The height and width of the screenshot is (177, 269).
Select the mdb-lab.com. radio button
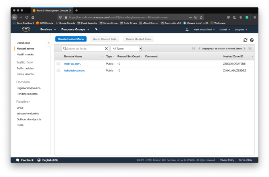pyautogui.click(x=59, y=64)
